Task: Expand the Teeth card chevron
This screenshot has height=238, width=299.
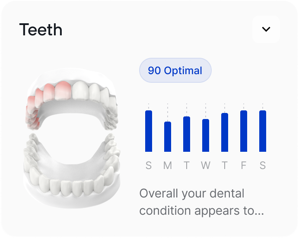Action: (x=266, y=29)
